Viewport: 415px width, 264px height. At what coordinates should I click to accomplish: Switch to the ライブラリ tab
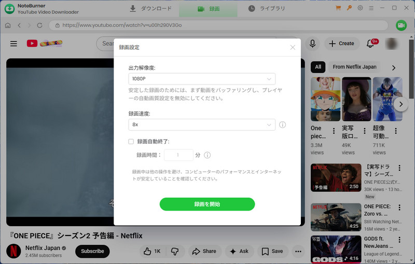pos(267,9)
